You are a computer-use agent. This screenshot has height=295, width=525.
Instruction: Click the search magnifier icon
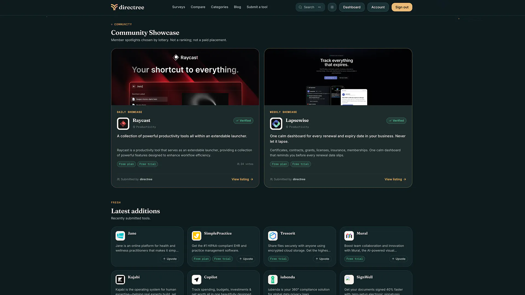click(x=300, y=7)
